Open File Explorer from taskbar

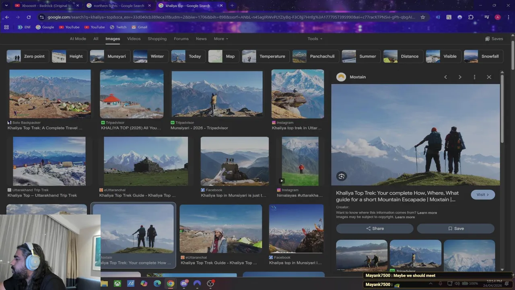105,284
